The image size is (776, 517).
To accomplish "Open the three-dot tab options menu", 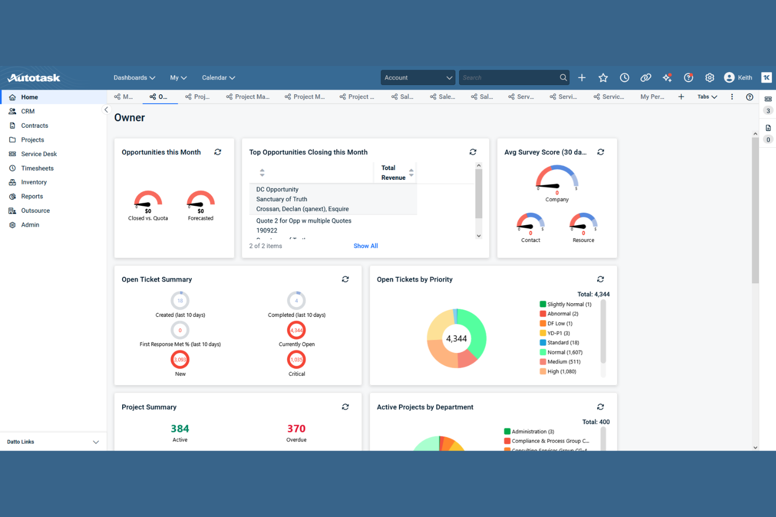I will (x=732, y=97).
